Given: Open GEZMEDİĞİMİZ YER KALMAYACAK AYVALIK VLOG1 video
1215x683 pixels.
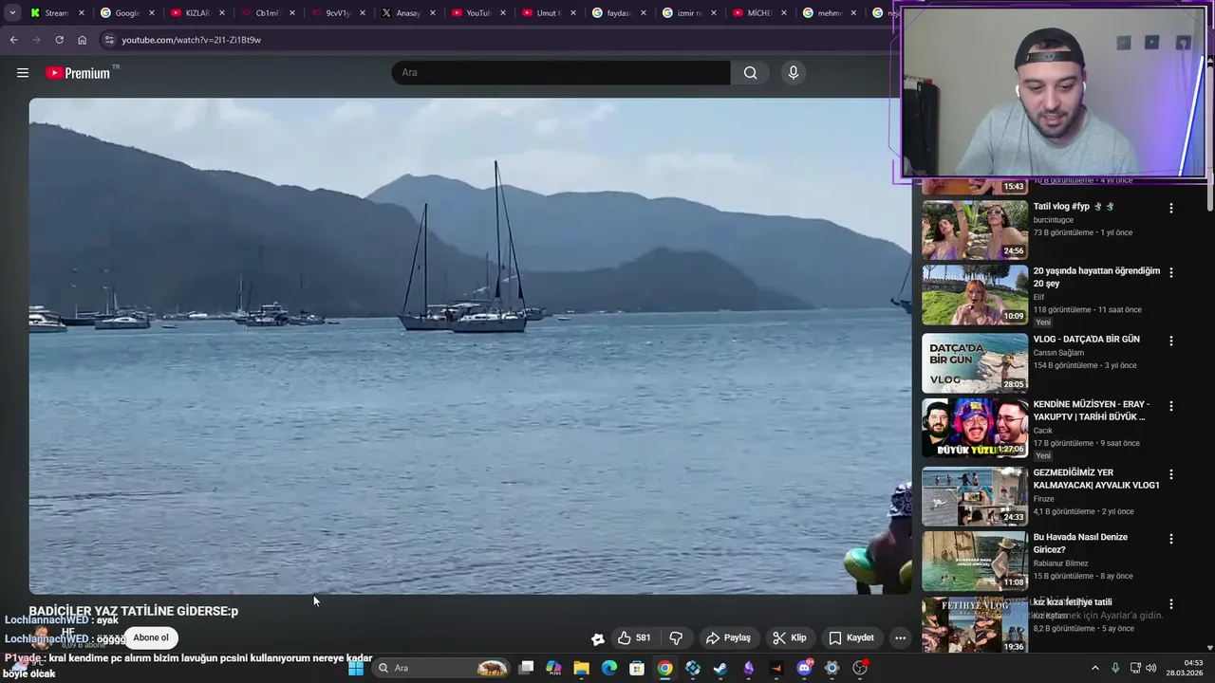Looking at the screenshot, I should tap(1096, 478).
